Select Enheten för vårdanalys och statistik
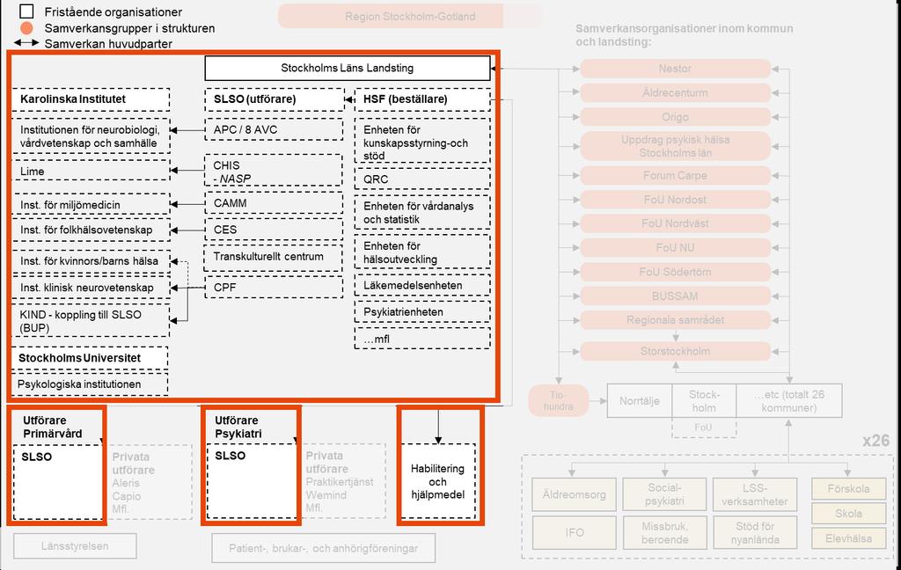 coord(422,213)
